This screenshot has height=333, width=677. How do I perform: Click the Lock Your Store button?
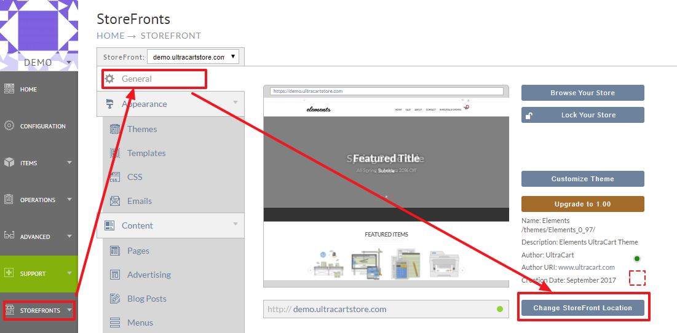(582, 115)
